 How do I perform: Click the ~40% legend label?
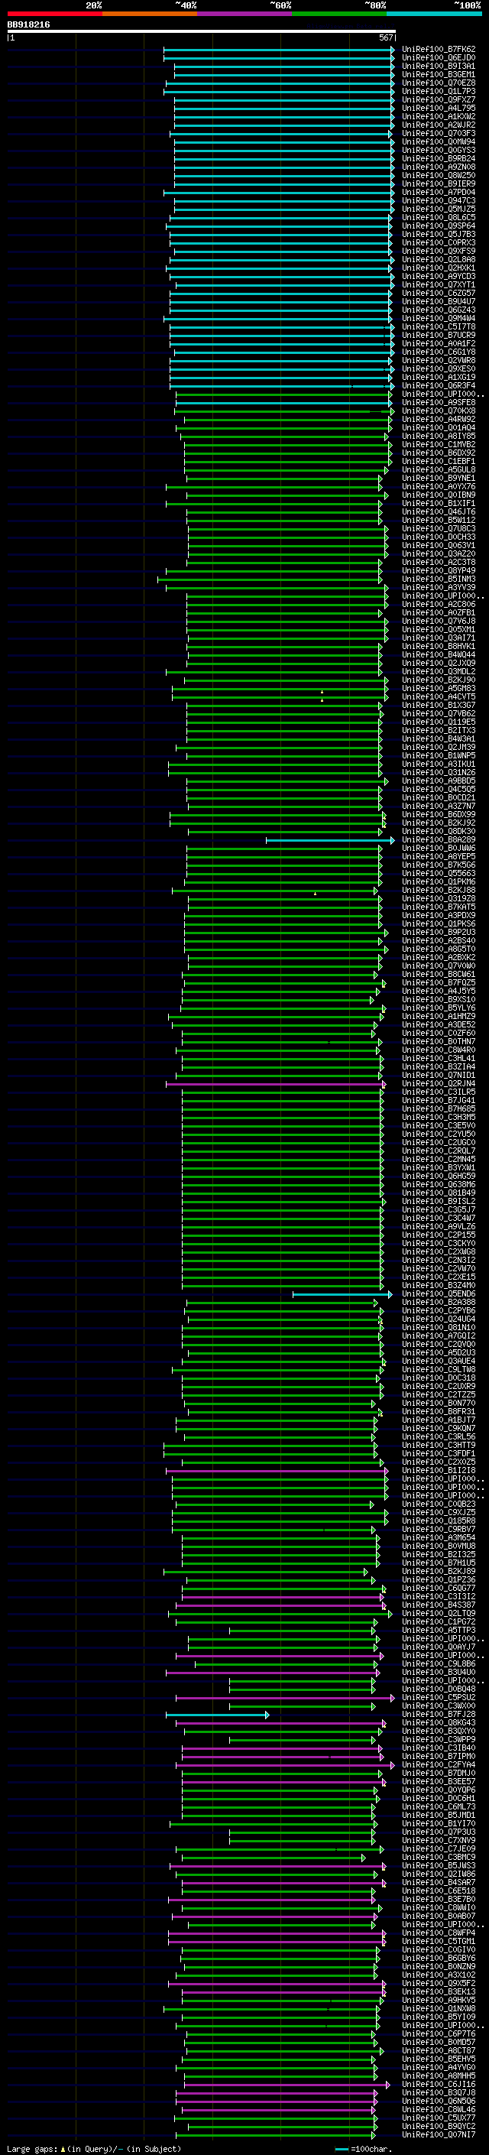point(186,5)
